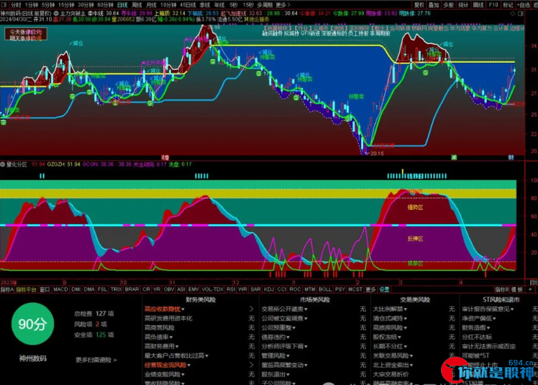Screen dimensions: 538x385
Task: Select the 日线 daily period tab
Action: point(122,5)
